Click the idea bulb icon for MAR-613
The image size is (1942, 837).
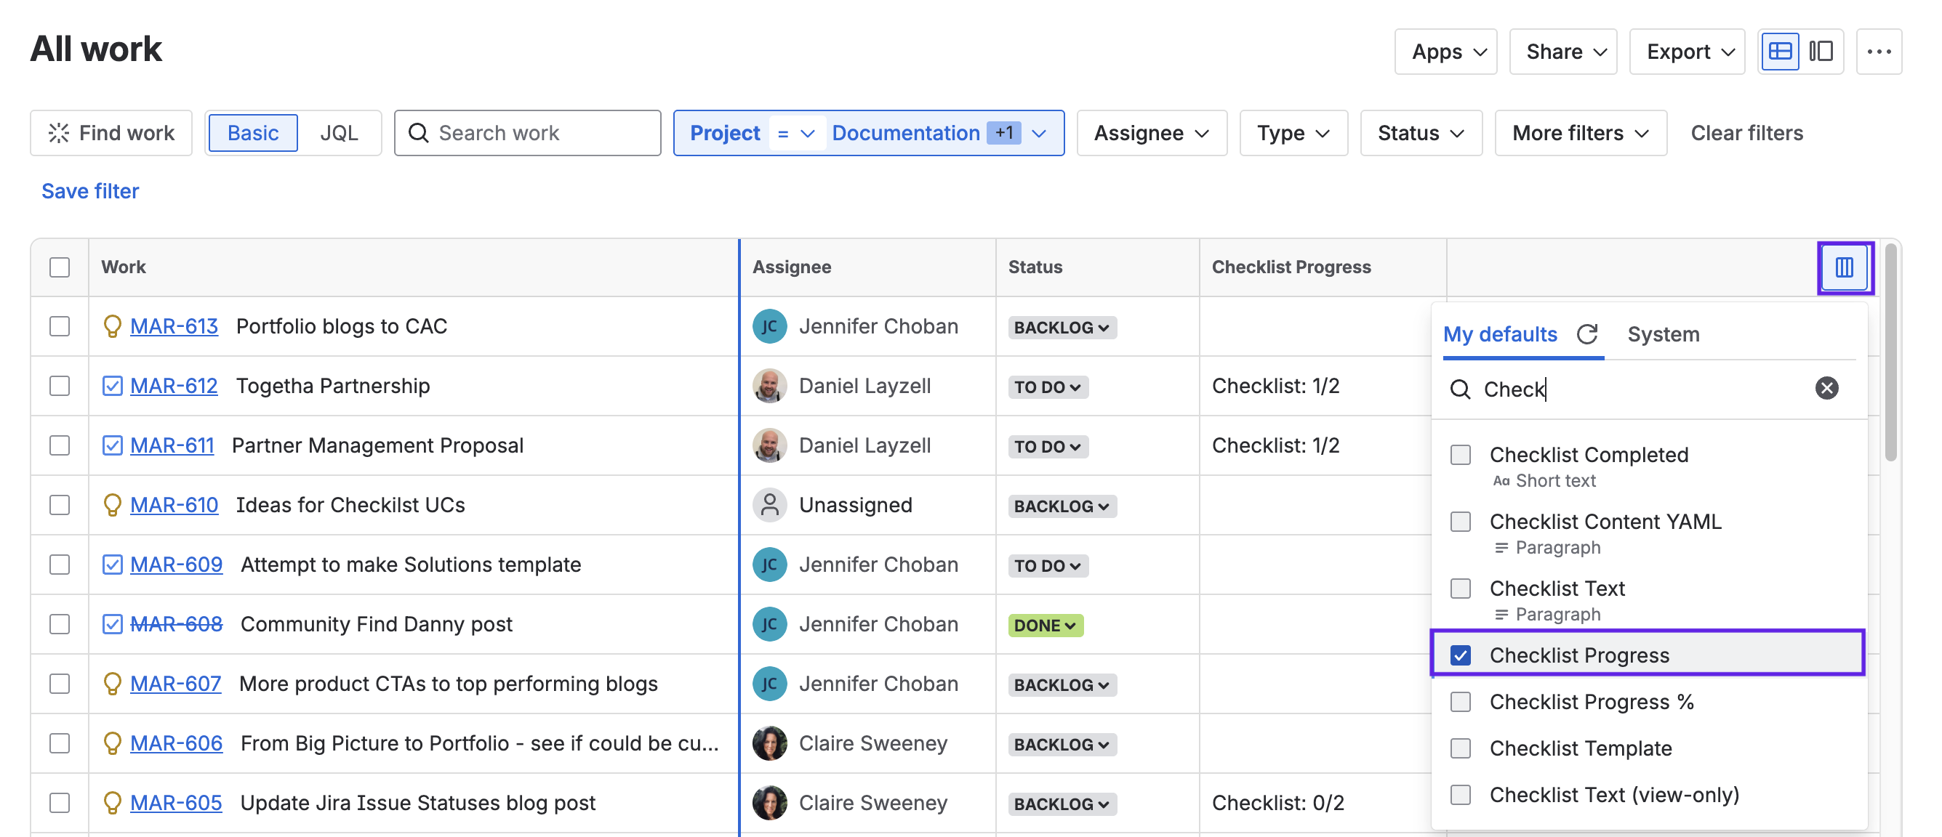pyautogui.click(x=111, y=326)
